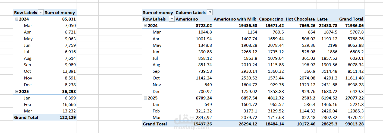383x133 pixels.
Task: Select the Americano with Milk column header
Action: click(x=235, y=19)
